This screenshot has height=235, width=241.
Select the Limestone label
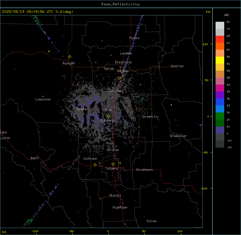click(x=43, y=99)
